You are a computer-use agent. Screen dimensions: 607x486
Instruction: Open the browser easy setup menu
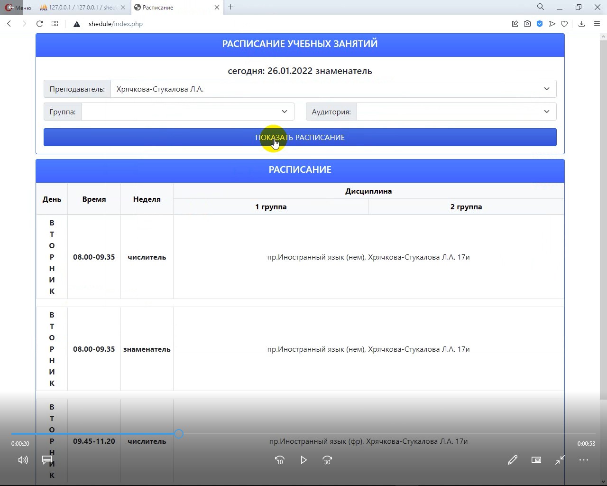click(597, 24)
